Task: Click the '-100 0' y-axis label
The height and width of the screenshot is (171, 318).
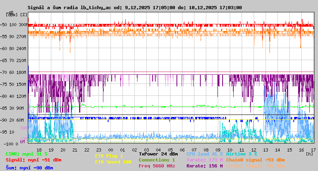Action: coord(11,144)
